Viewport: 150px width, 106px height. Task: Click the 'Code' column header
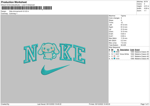[x=132, y=50]
